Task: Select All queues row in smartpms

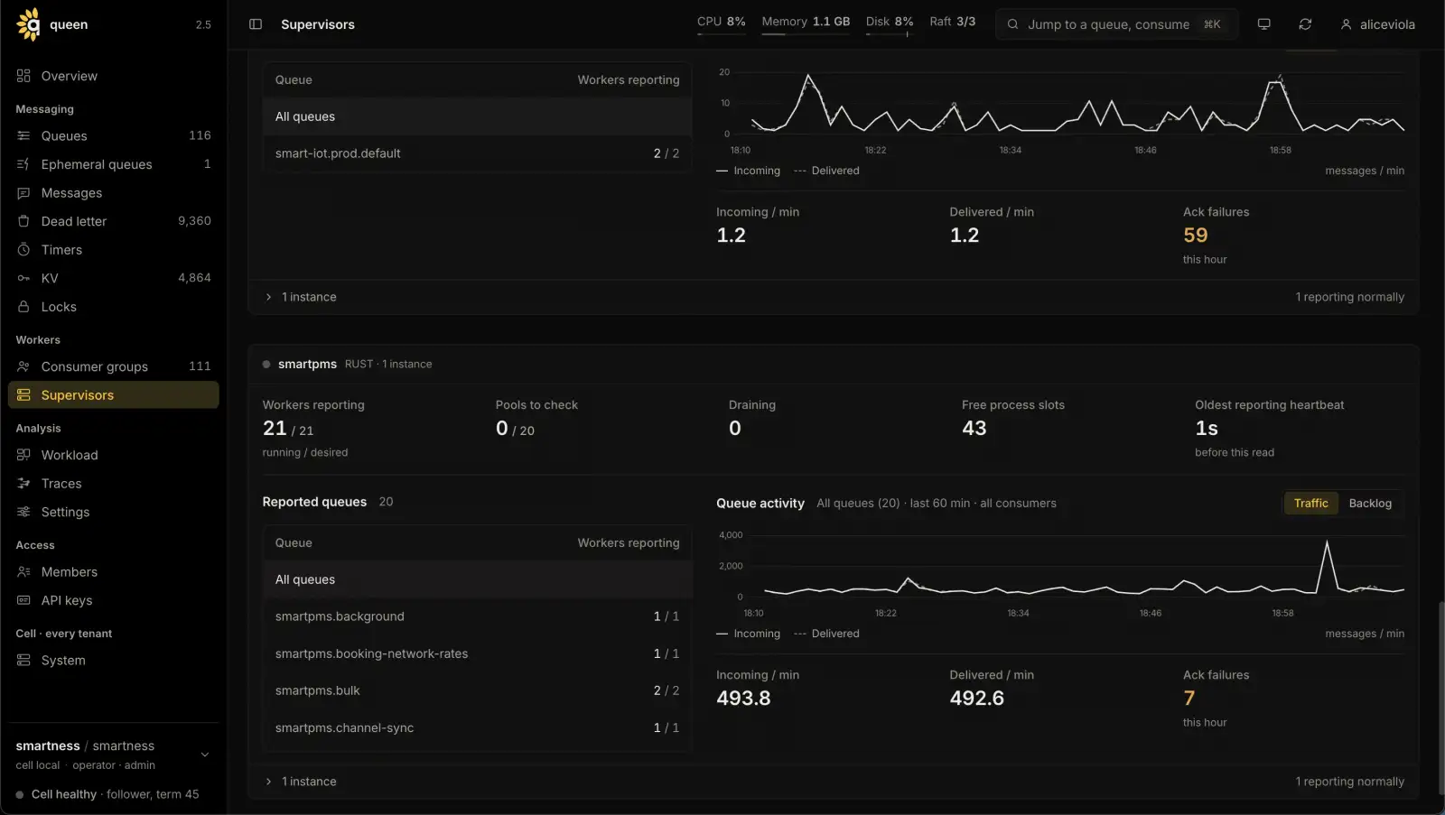Action: (x=477, y=579)
